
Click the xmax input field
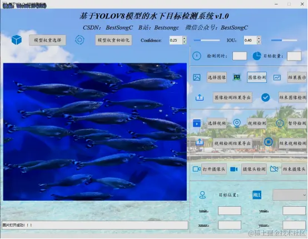tap(230, 225)
